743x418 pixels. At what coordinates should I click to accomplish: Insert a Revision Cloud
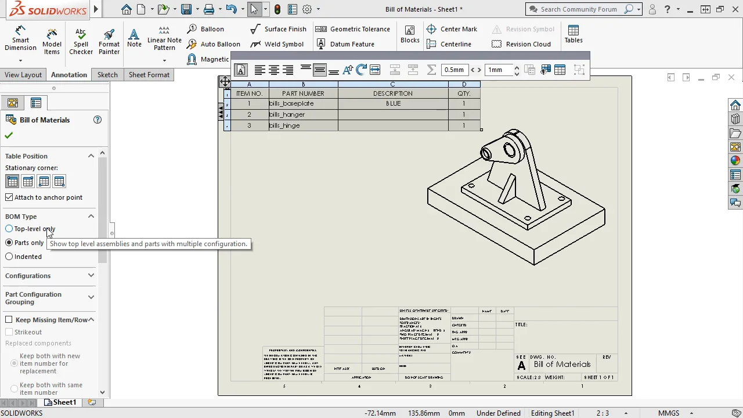click(x=521, y=44)
